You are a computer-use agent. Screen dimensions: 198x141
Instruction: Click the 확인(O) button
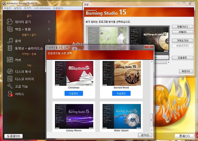(186, 71)
